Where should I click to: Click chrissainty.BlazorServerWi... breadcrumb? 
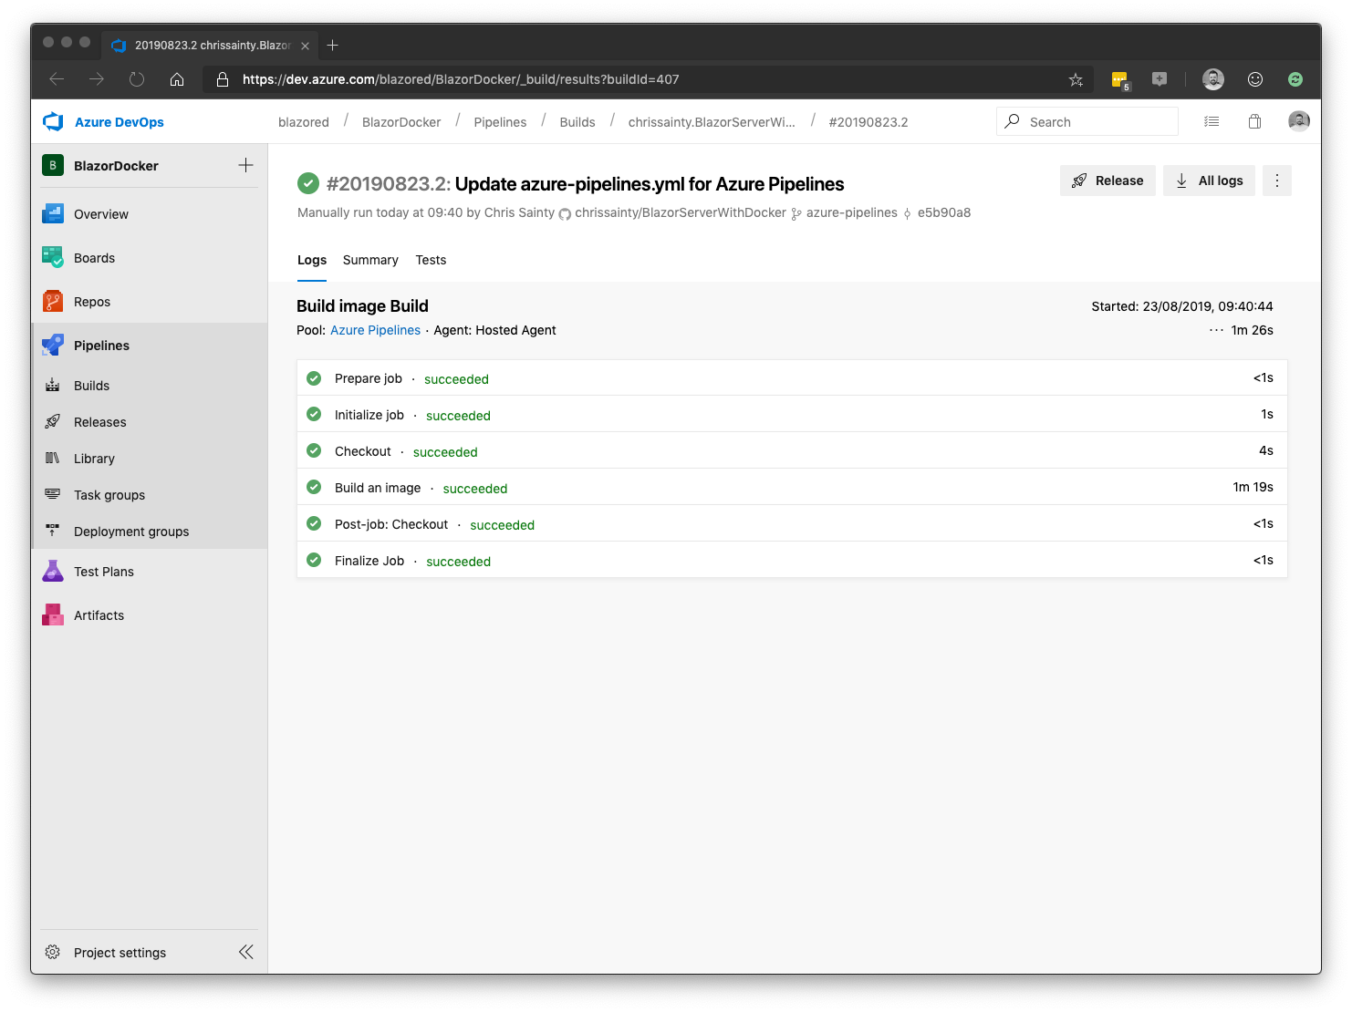[x=712, y=122]
